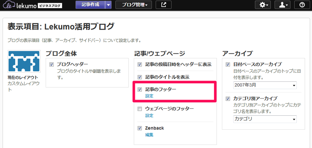Viewport: 312px width, 148px height.
Task: Open the 2007年3月 dropdown
Action: [x=265, y=85]
